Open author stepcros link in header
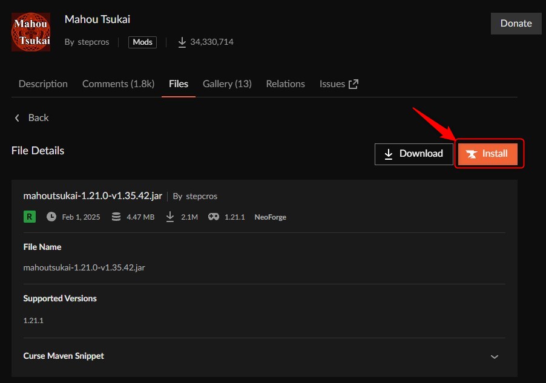This screenshot has width=546, height=383. tap(93, 42)
